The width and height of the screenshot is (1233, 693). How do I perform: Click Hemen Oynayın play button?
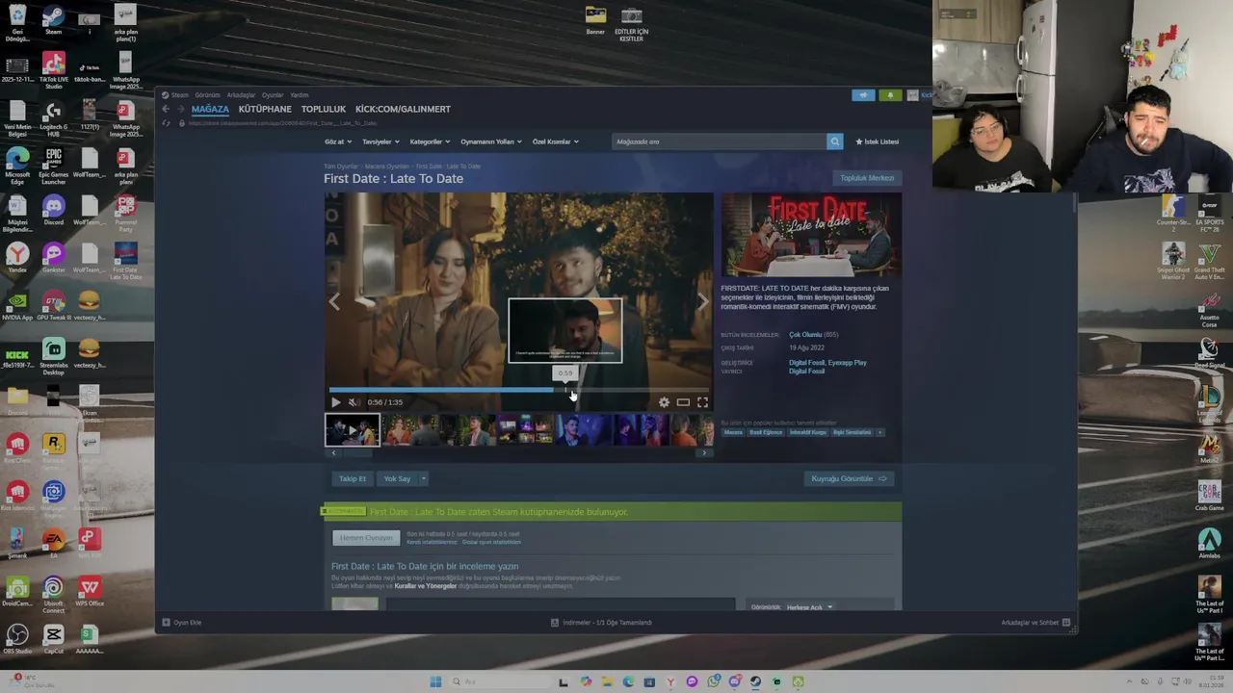(366, 538)
